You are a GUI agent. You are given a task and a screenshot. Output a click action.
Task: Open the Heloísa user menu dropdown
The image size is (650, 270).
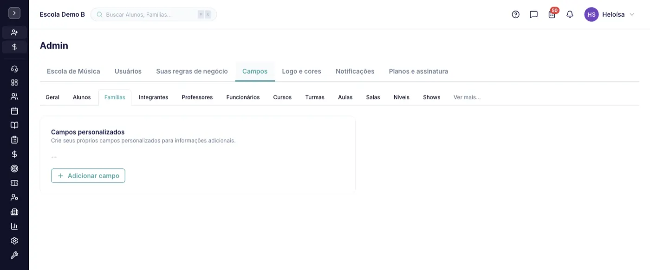(609, 14)
